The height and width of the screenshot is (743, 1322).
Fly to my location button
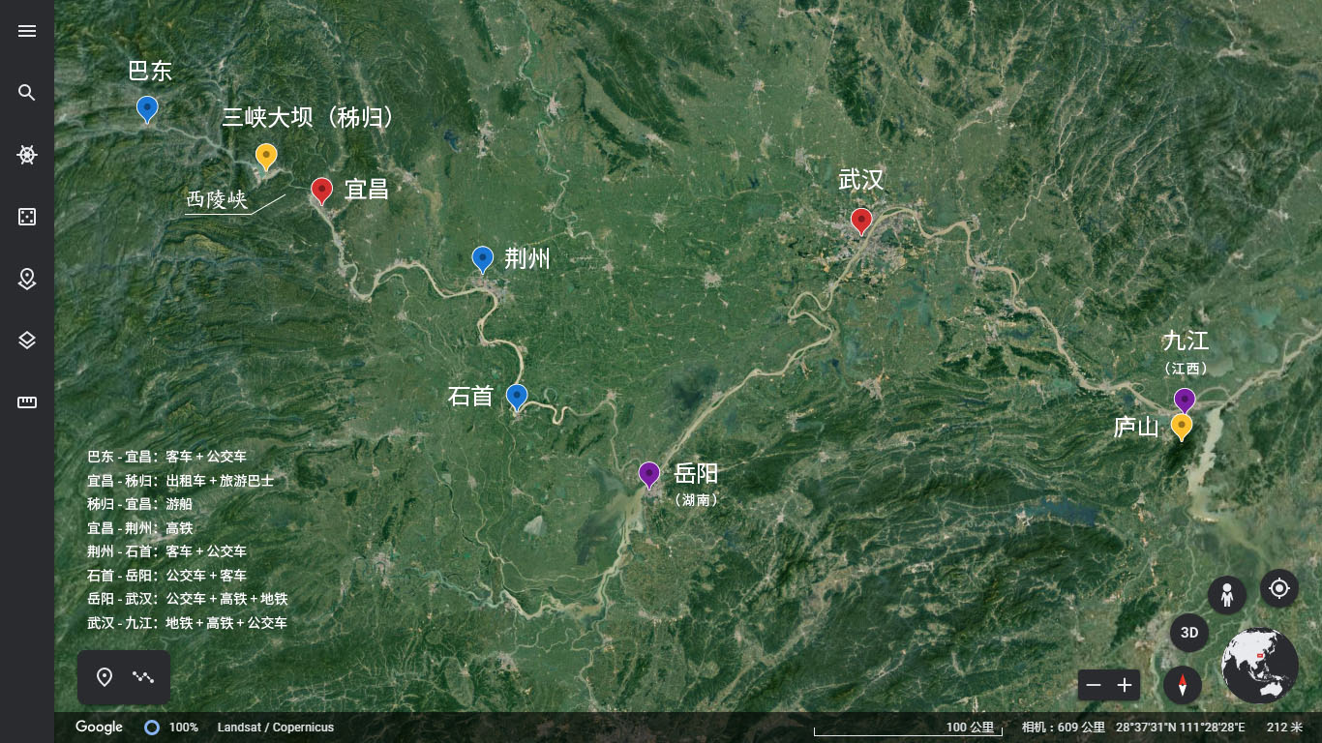(1279, 588)
